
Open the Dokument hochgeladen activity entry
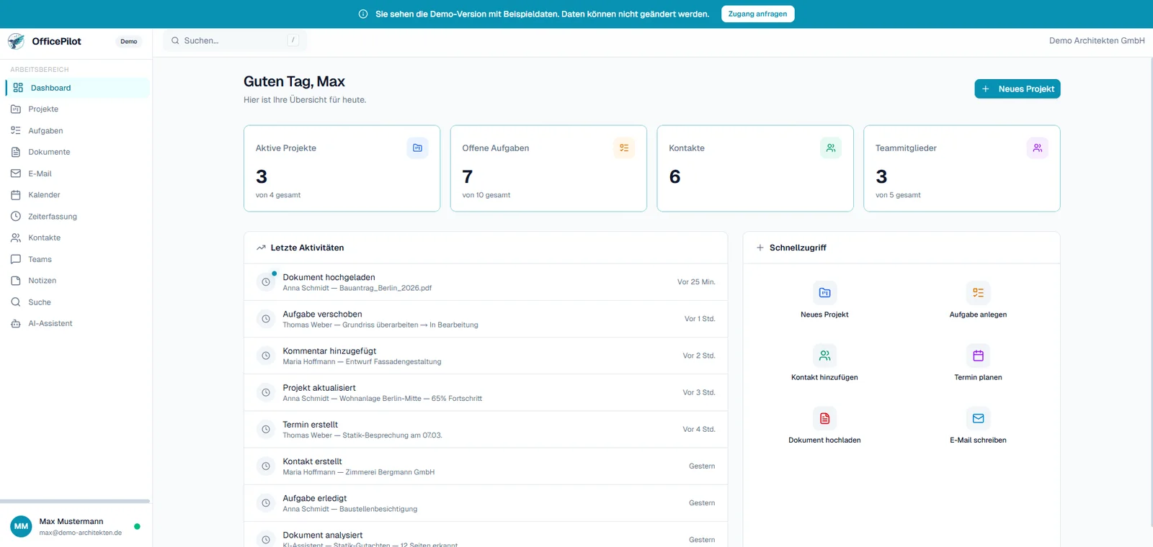486,282
